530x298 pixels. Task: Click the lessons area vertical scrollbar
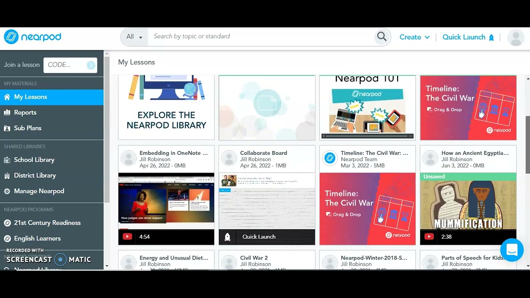tap(528, 145)
